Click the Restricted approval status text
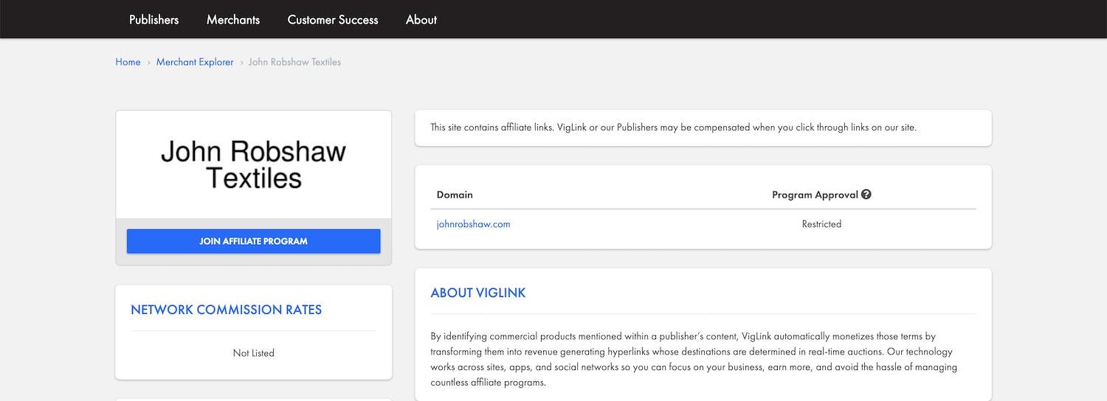 point(821,224)
